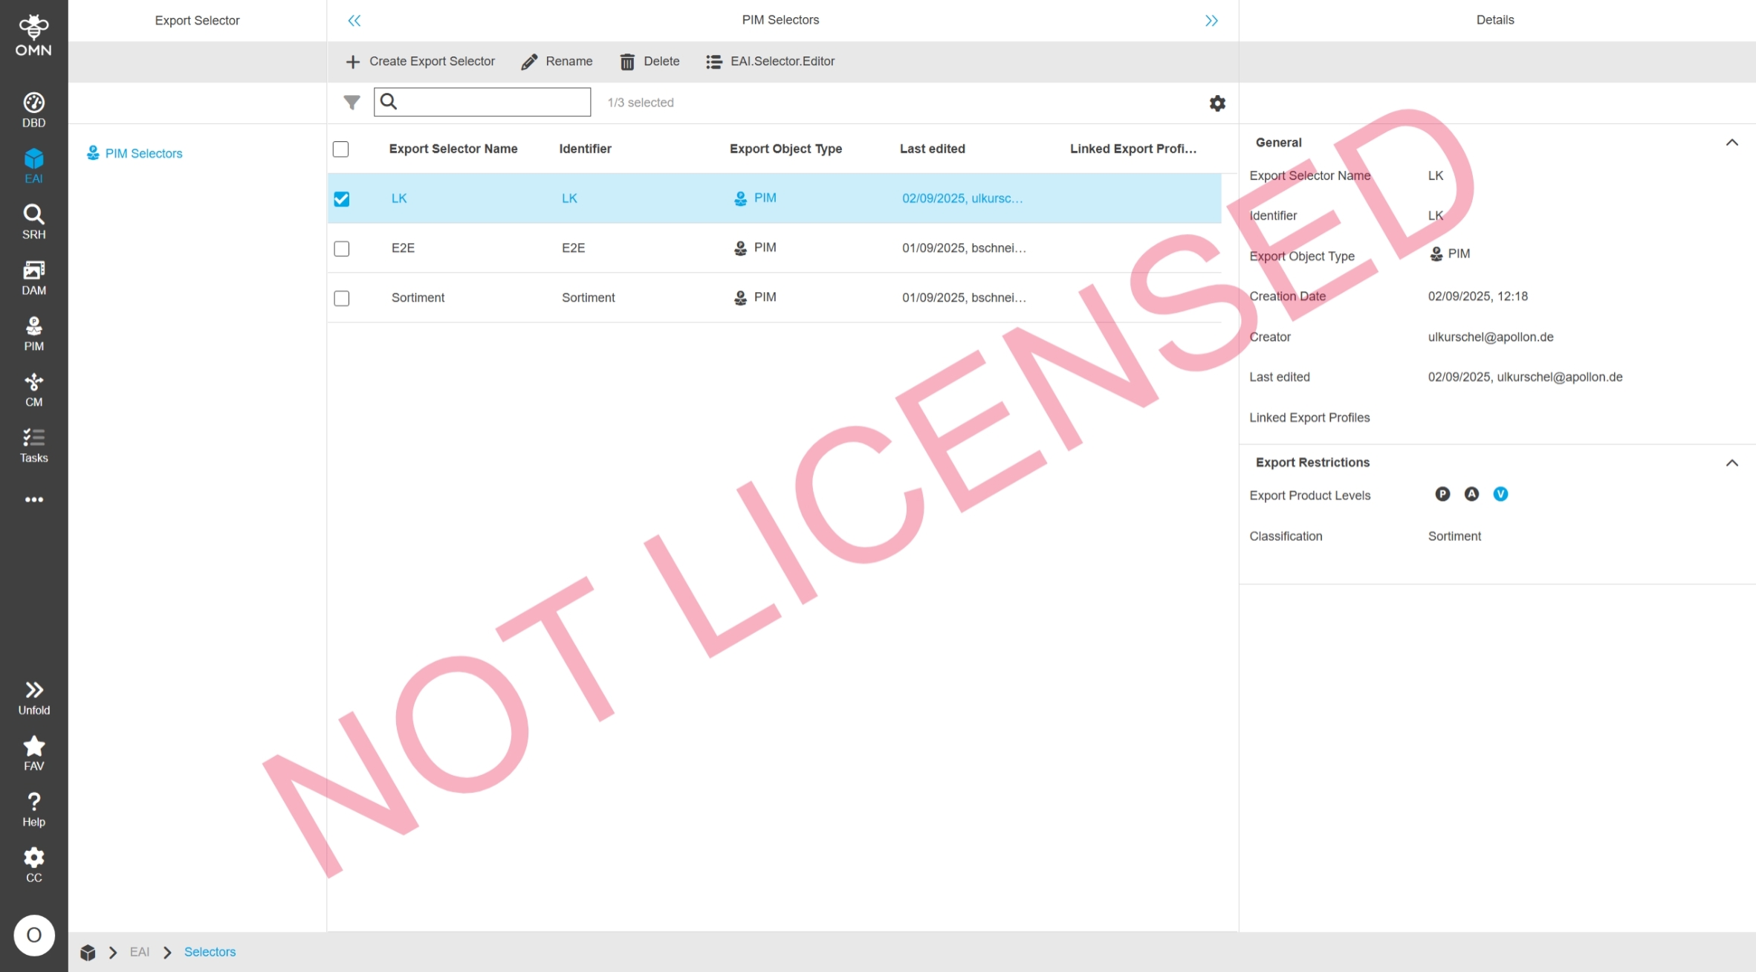Viewport: 1756px width, 972px height.
Task: Click the blue V product level badge
Action: click(x=1500, y=494)
